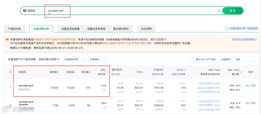Viewport: 261px width, 114px height.
Task: Click the 自定义价格 link
Action: click(x=158, y=74)
